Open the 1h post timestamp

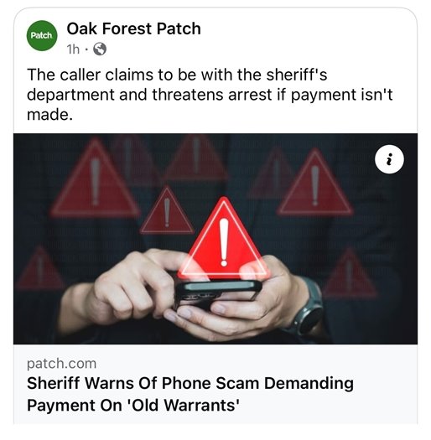coord(73,49)
